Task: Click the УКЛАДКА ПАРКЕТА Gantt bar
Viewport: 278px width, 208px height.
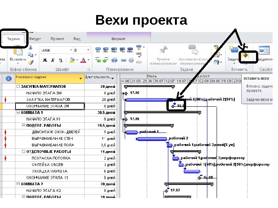Action: tap(192, 171)
